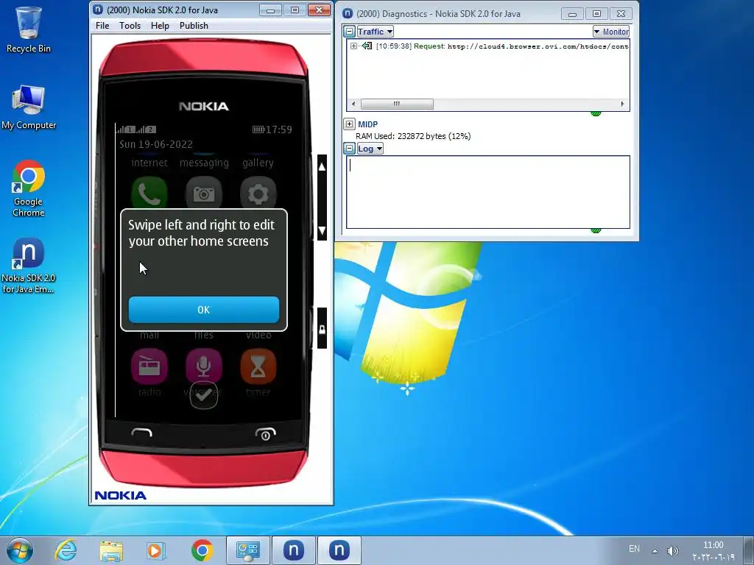754x565 pixels.
Task: Open File Explorer from taskbar
Action: coord(111,550)
